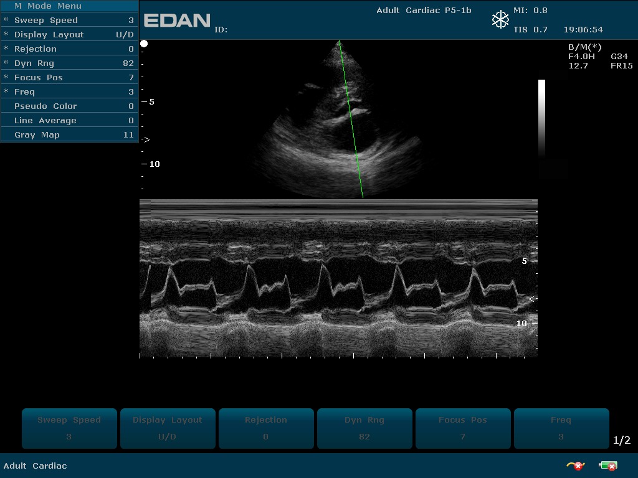Select Line Average menu item

pyautogui.click(x=69, y=121)
